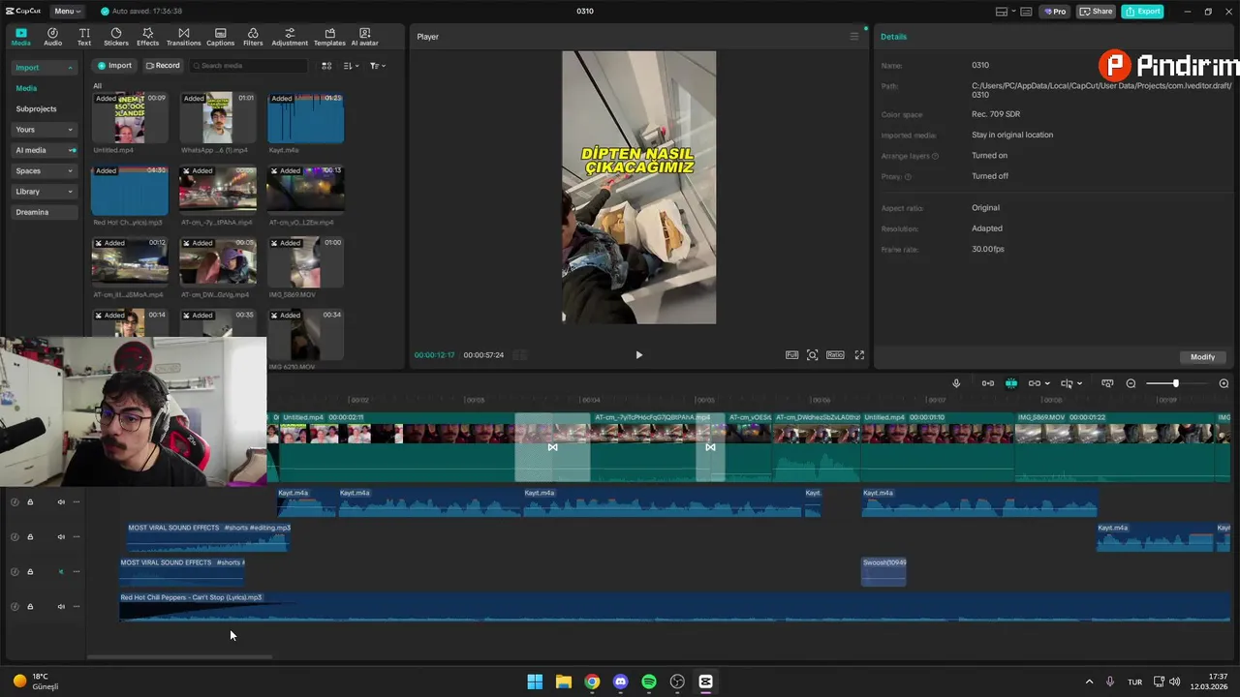Screen dimensions: 1240x697
Task: Lock the Kayıt.m4a audio track
Action: pyautogui.click(x=30, y=501)
